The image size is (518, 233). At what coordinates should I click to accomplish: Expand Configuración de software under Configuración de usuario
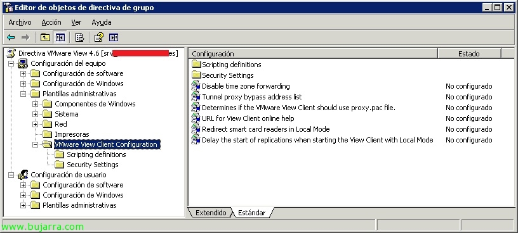[x=23, y=185]
